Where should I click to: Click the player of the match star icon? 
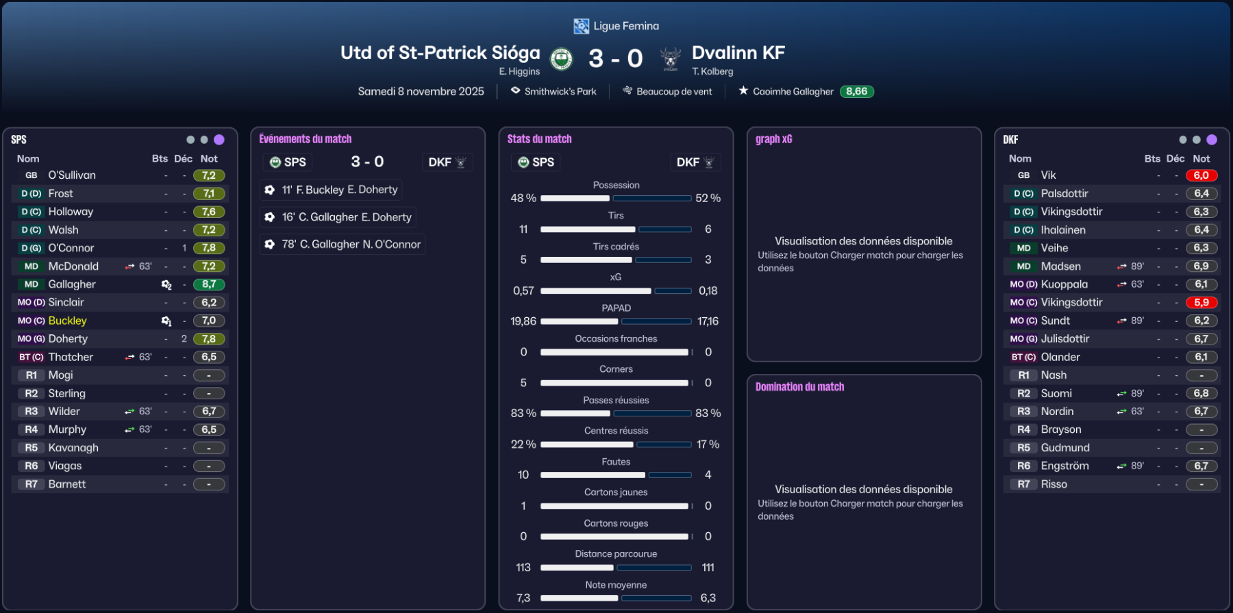pos(743,91)
